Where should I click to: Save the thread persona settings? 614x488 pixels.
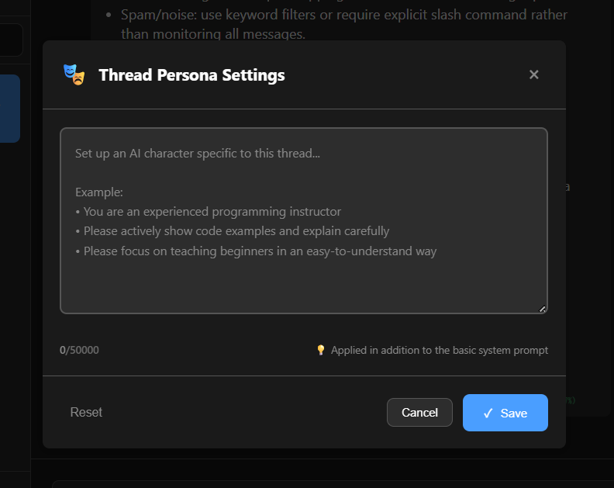point(505,413)
